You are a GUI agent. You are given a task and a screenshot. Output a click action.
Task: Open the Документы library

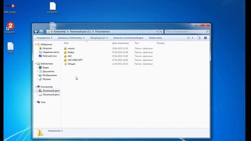point(49,71)
